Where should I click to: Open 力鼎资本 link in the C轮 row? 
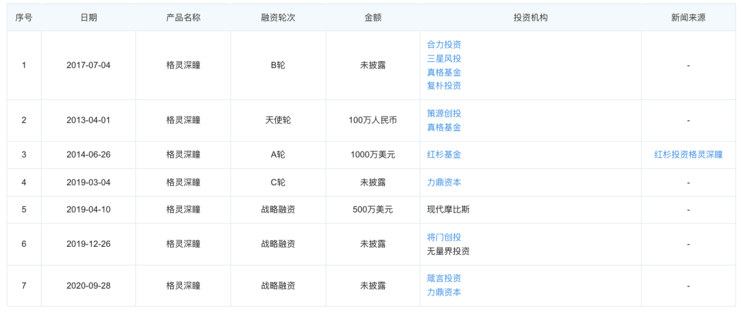tap(444, 182)
